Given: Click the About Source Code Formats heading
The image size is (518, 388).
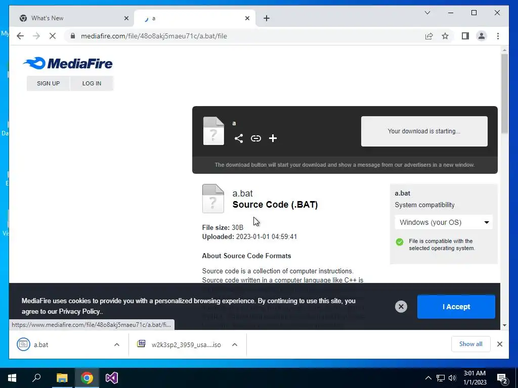Looking at the screenshot, I should tap(246, 256).
